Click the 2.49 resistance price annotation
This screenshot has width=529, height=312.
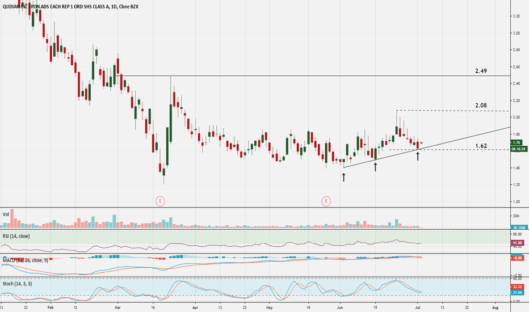pos(481,71)
